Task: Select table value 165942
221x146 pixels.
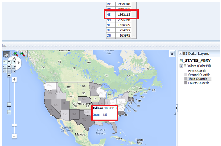Action: pyautogui.click(x=125, y=35)
